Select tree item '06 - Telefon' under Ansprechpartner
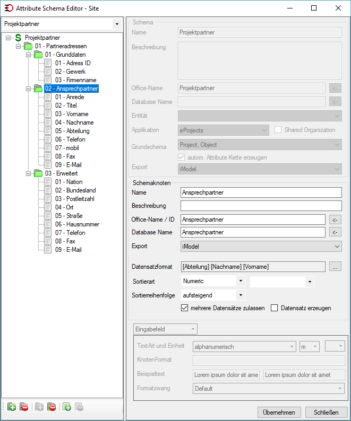 click(x=70, y=139)
